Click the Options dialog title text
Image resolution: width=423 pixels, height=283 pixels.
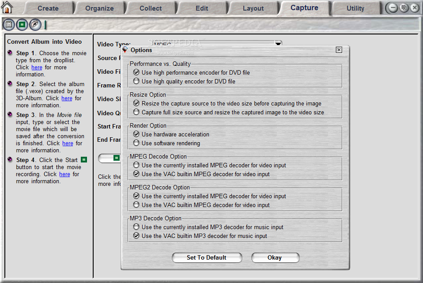(x=141, y=50)
